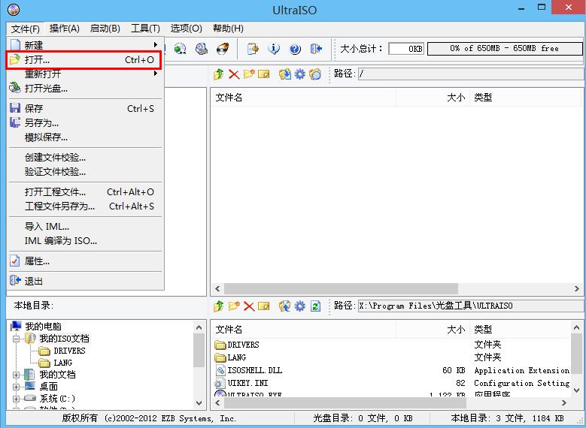
Task: Click red X delete icon in upper pane
Action: tap(234, 74)
